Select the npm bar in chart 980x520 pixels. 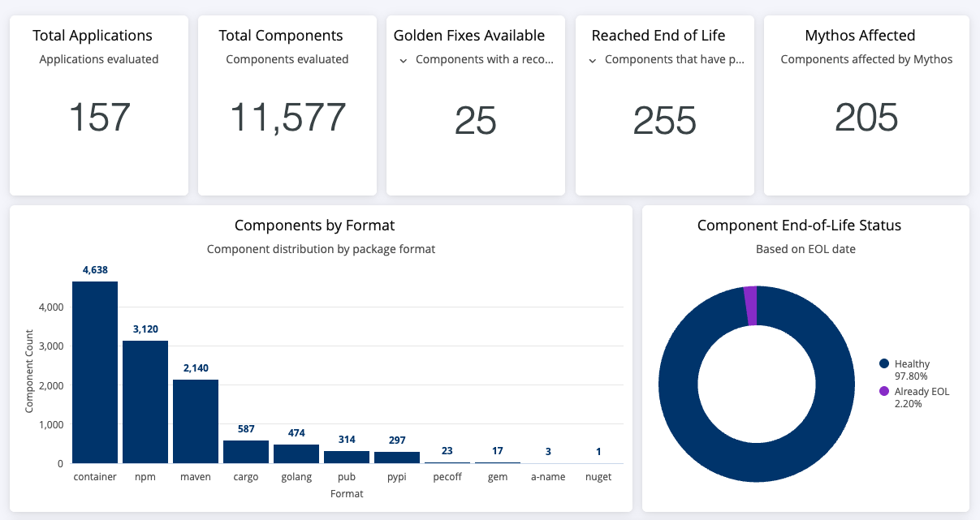145,402
